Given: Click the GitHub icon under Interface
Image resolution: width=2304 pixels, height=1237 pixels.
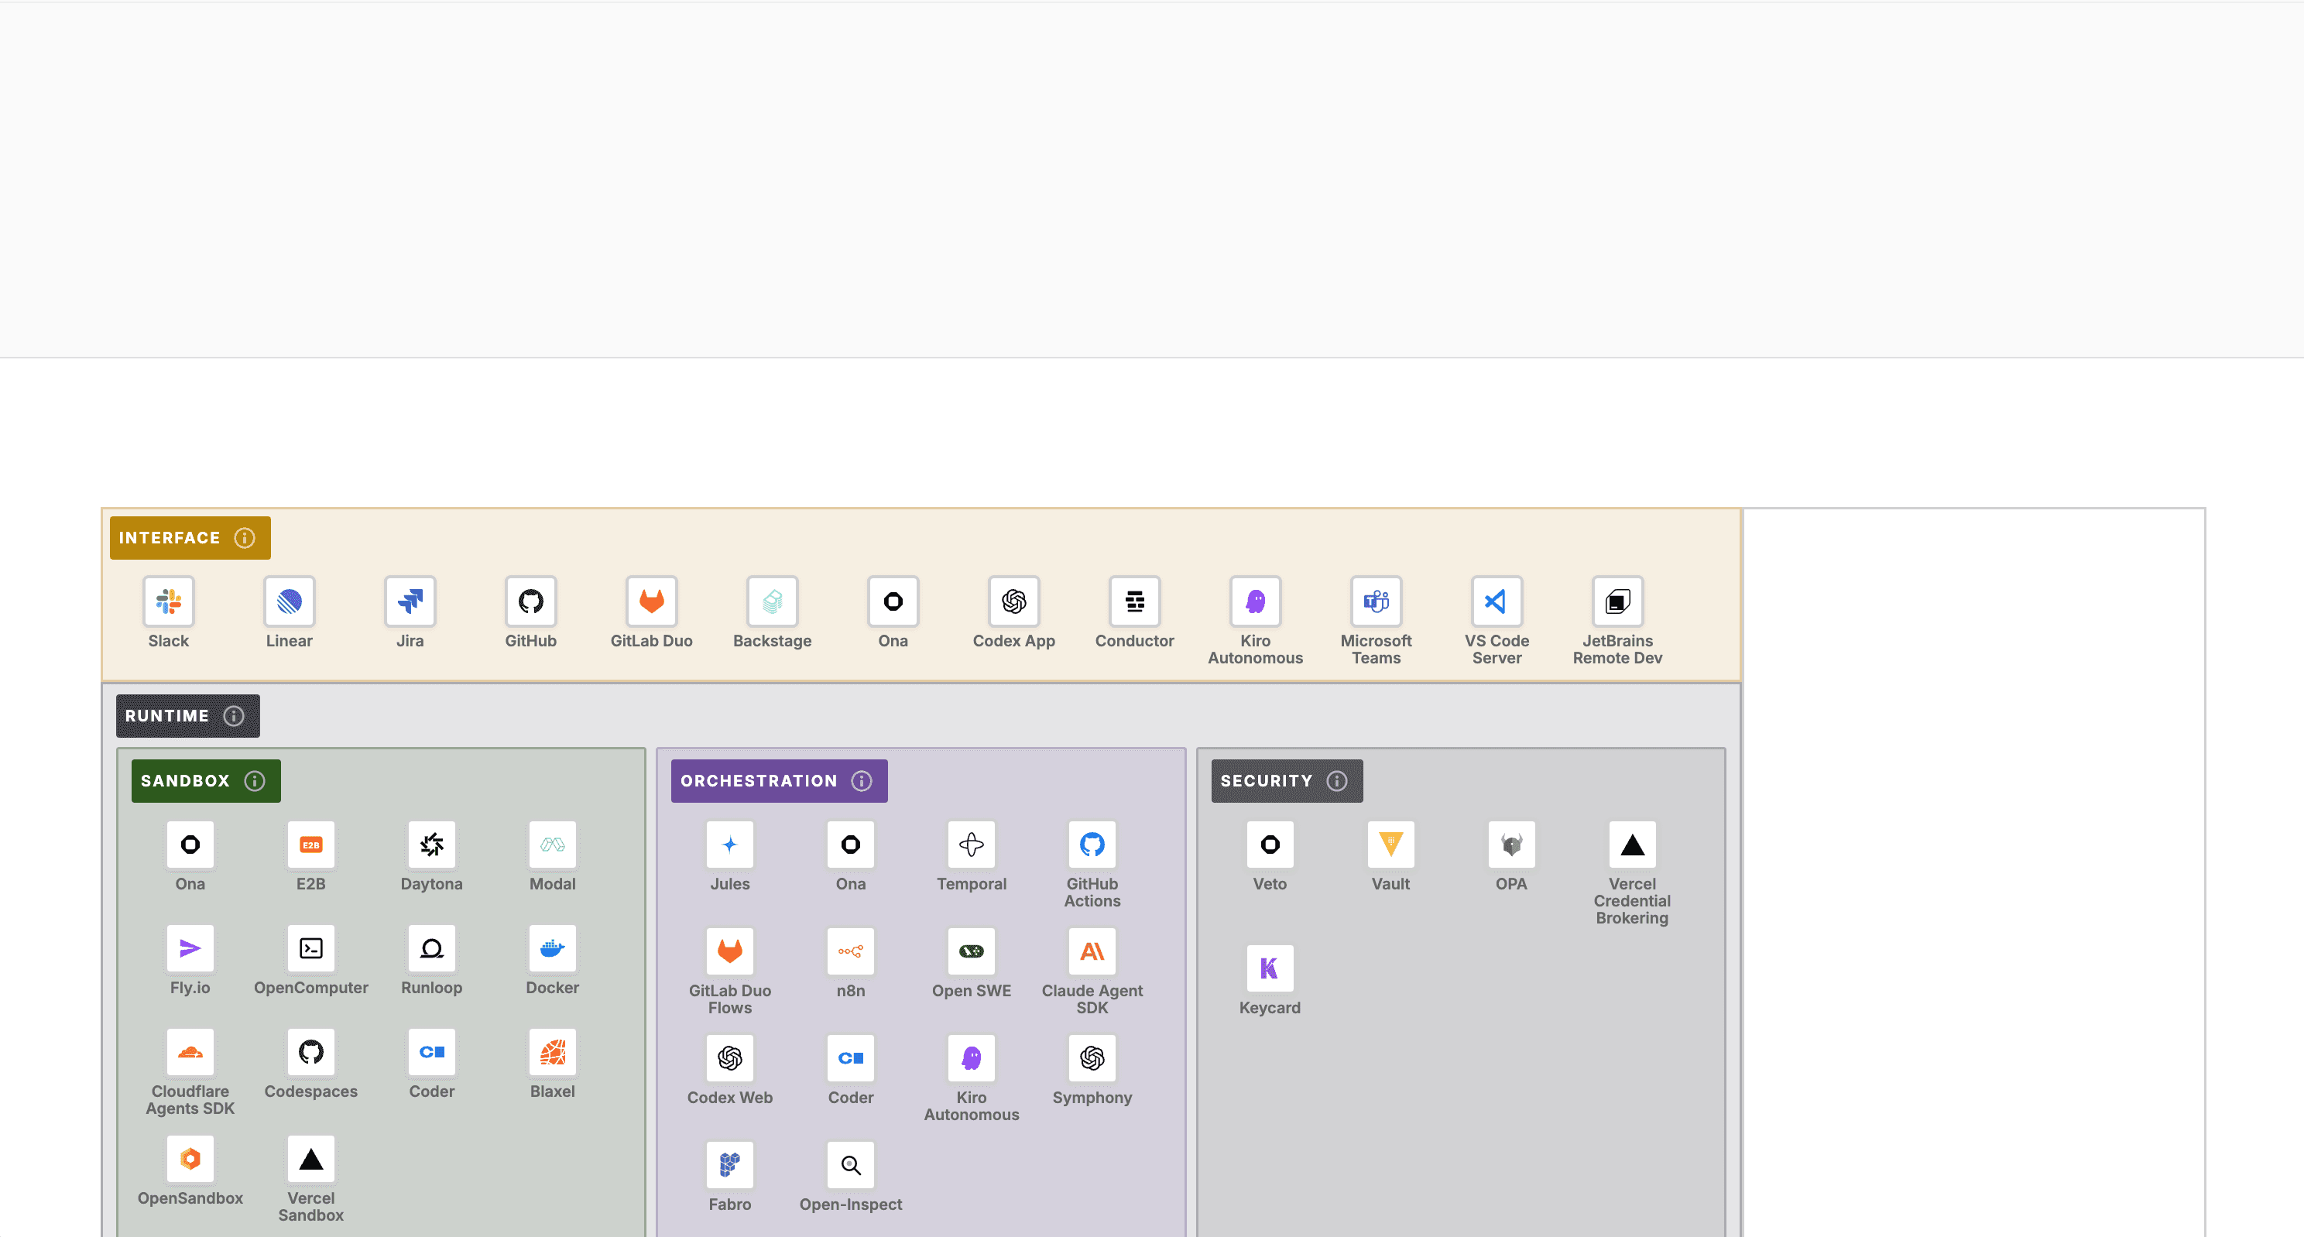Looking at the screenshot, I should tap(530, 602).
